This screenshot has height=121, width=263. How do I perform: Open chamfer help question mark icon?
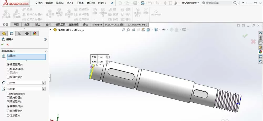pos(45,40)
